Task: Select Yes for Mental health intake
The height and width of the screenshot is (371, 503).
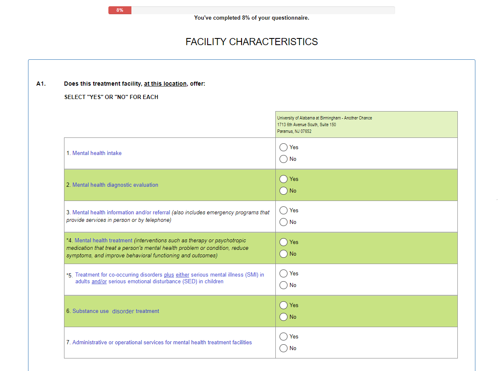Action: pyautogui.click(x=283, y=147)
